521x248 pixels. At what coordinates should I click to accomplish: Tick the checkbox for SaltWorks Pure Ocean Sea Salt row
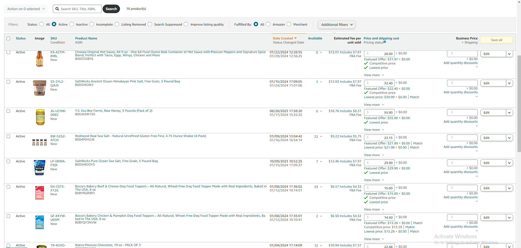[x=8, y=162]
